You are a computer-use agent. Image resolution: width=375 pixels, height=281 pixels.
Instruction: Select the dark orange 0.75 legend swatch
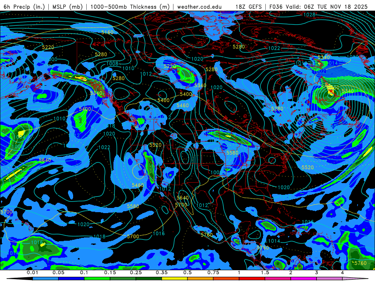coord(226,279)
